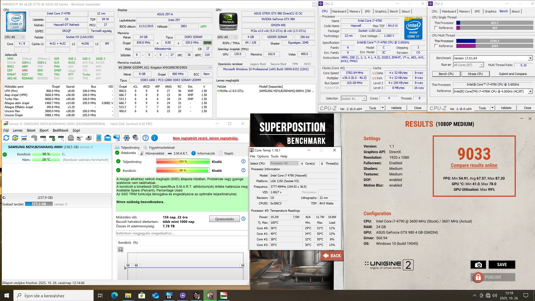Open the settings gear in Hard Disk Sentinel toolbar
The image size is (535, 301).
(x=127, y=138)
